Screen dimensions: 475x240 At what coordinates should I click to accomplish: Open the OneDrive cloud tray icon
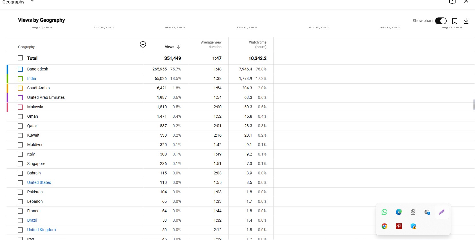coord(427,212)
